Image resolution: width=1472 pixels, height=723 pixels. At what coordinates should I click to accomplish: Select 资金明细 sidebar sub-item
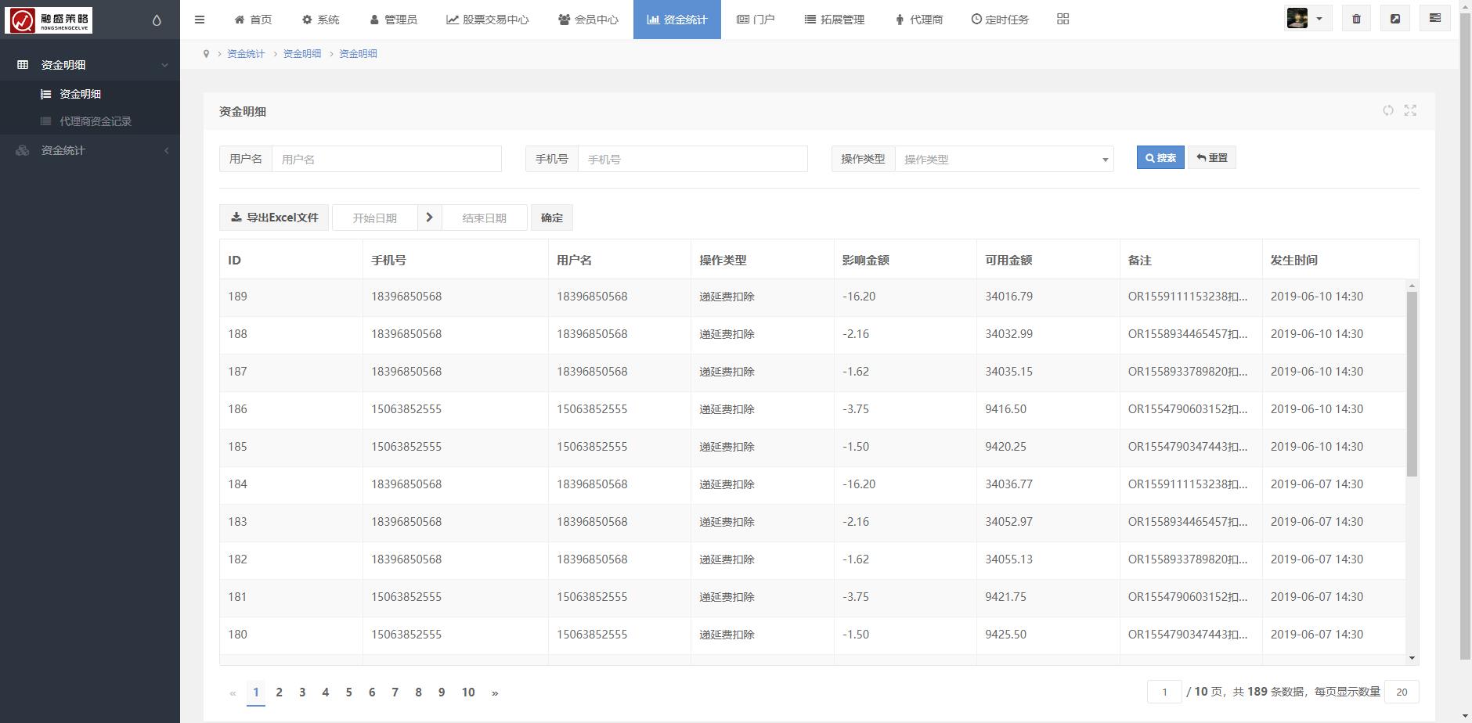click(x=90, y=94)
